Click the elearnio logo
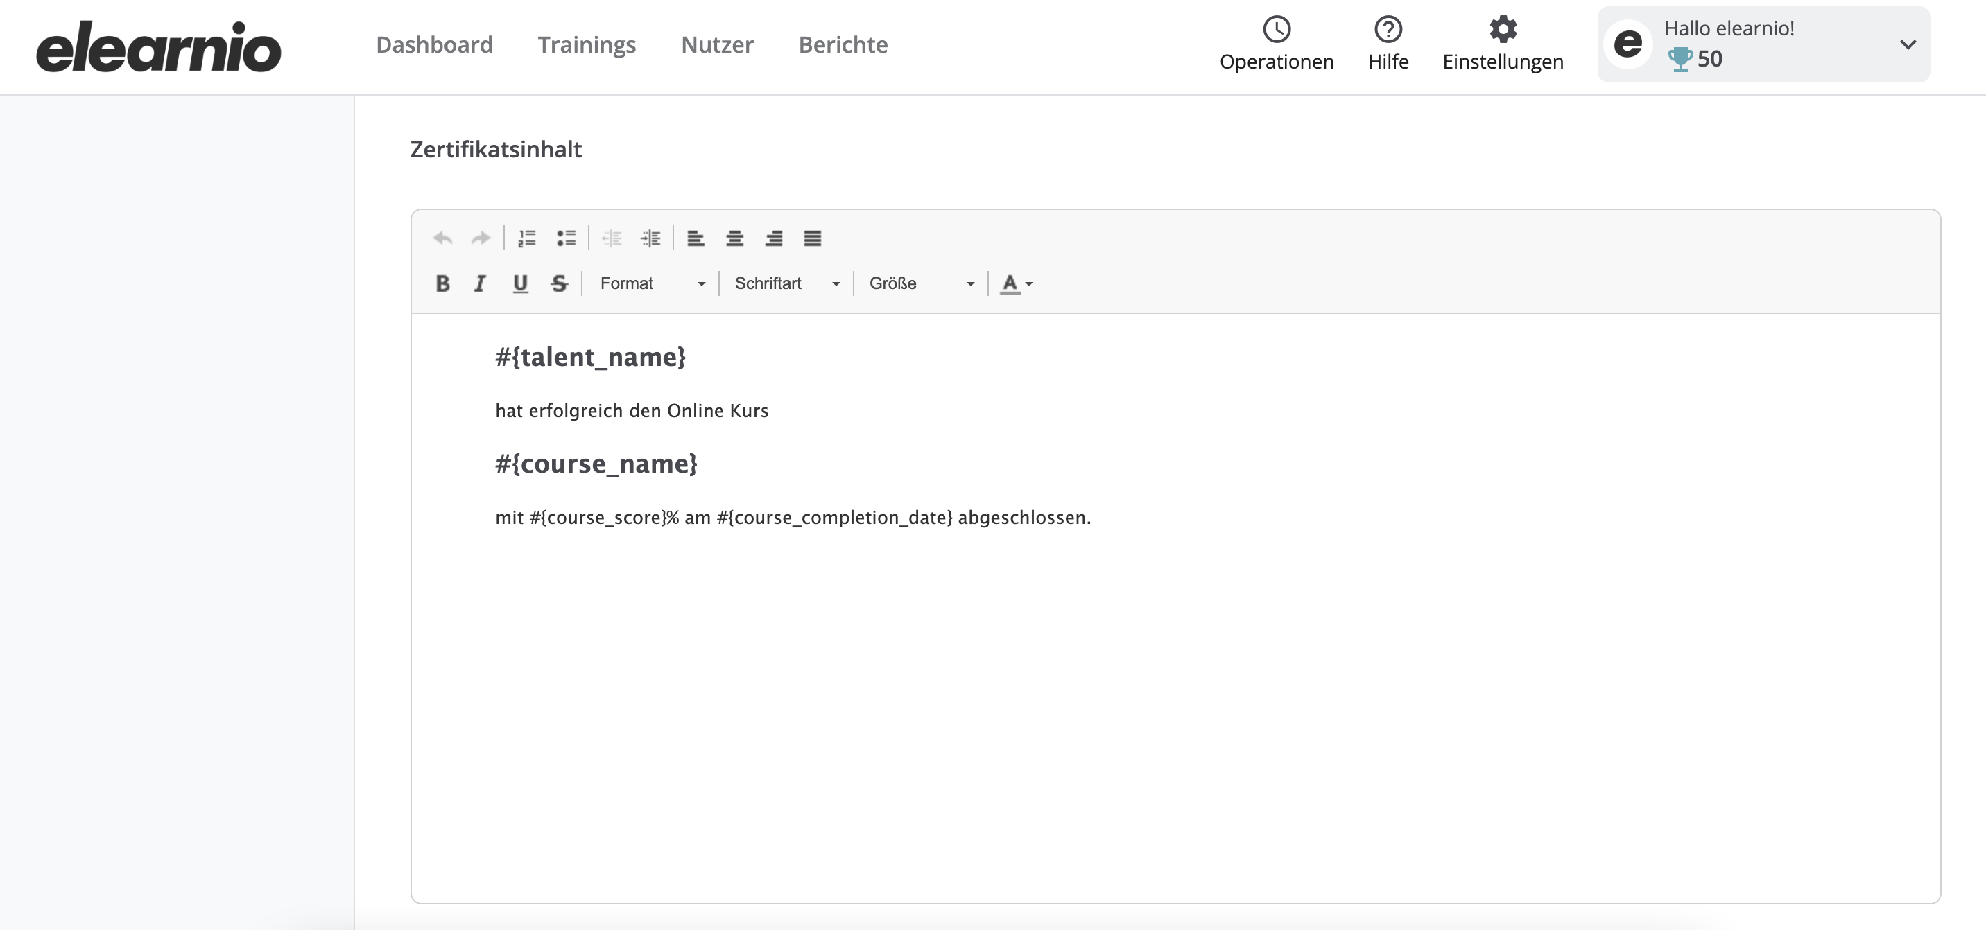 (x=159, y=47)
